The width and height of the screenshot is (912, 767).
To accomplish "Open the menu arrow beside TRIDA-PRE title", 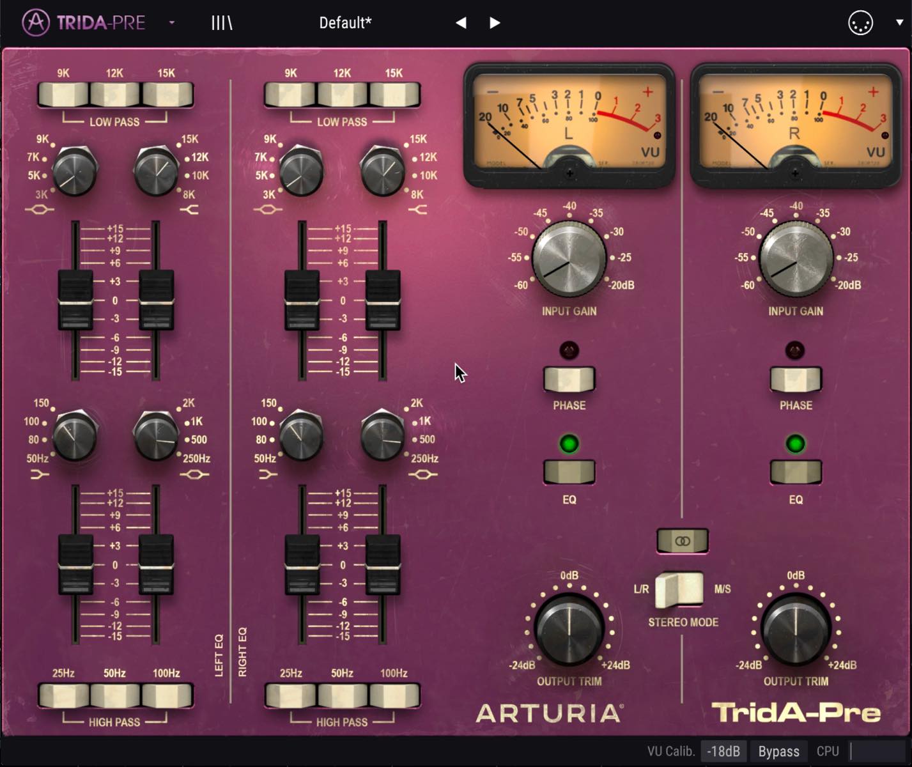I will (172, 22).
